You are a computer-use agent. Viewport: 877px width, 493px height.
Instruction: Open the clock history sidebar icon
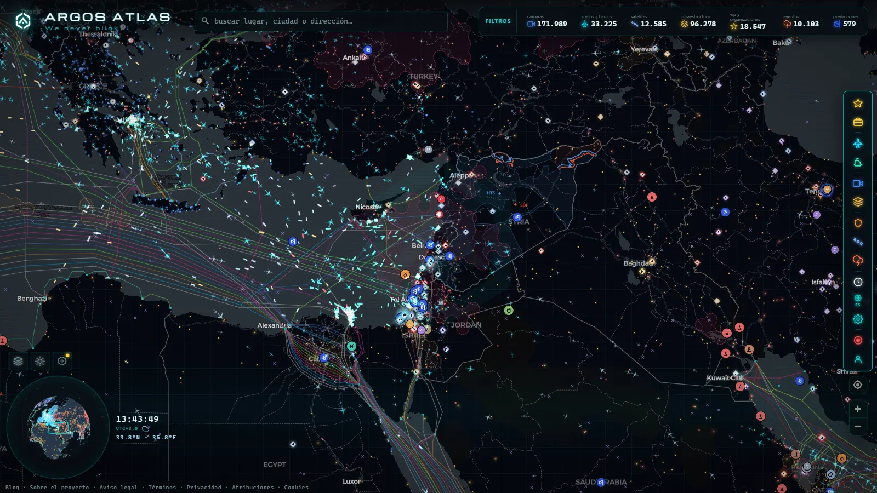point(858,282)
